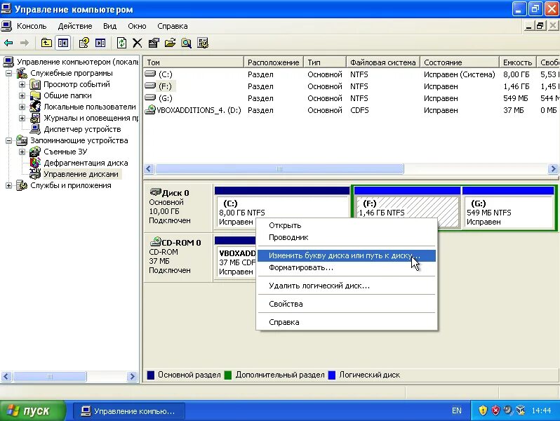Select the (C:) partition block in Диск 0
Screen dimensions: 560x421
282,208
